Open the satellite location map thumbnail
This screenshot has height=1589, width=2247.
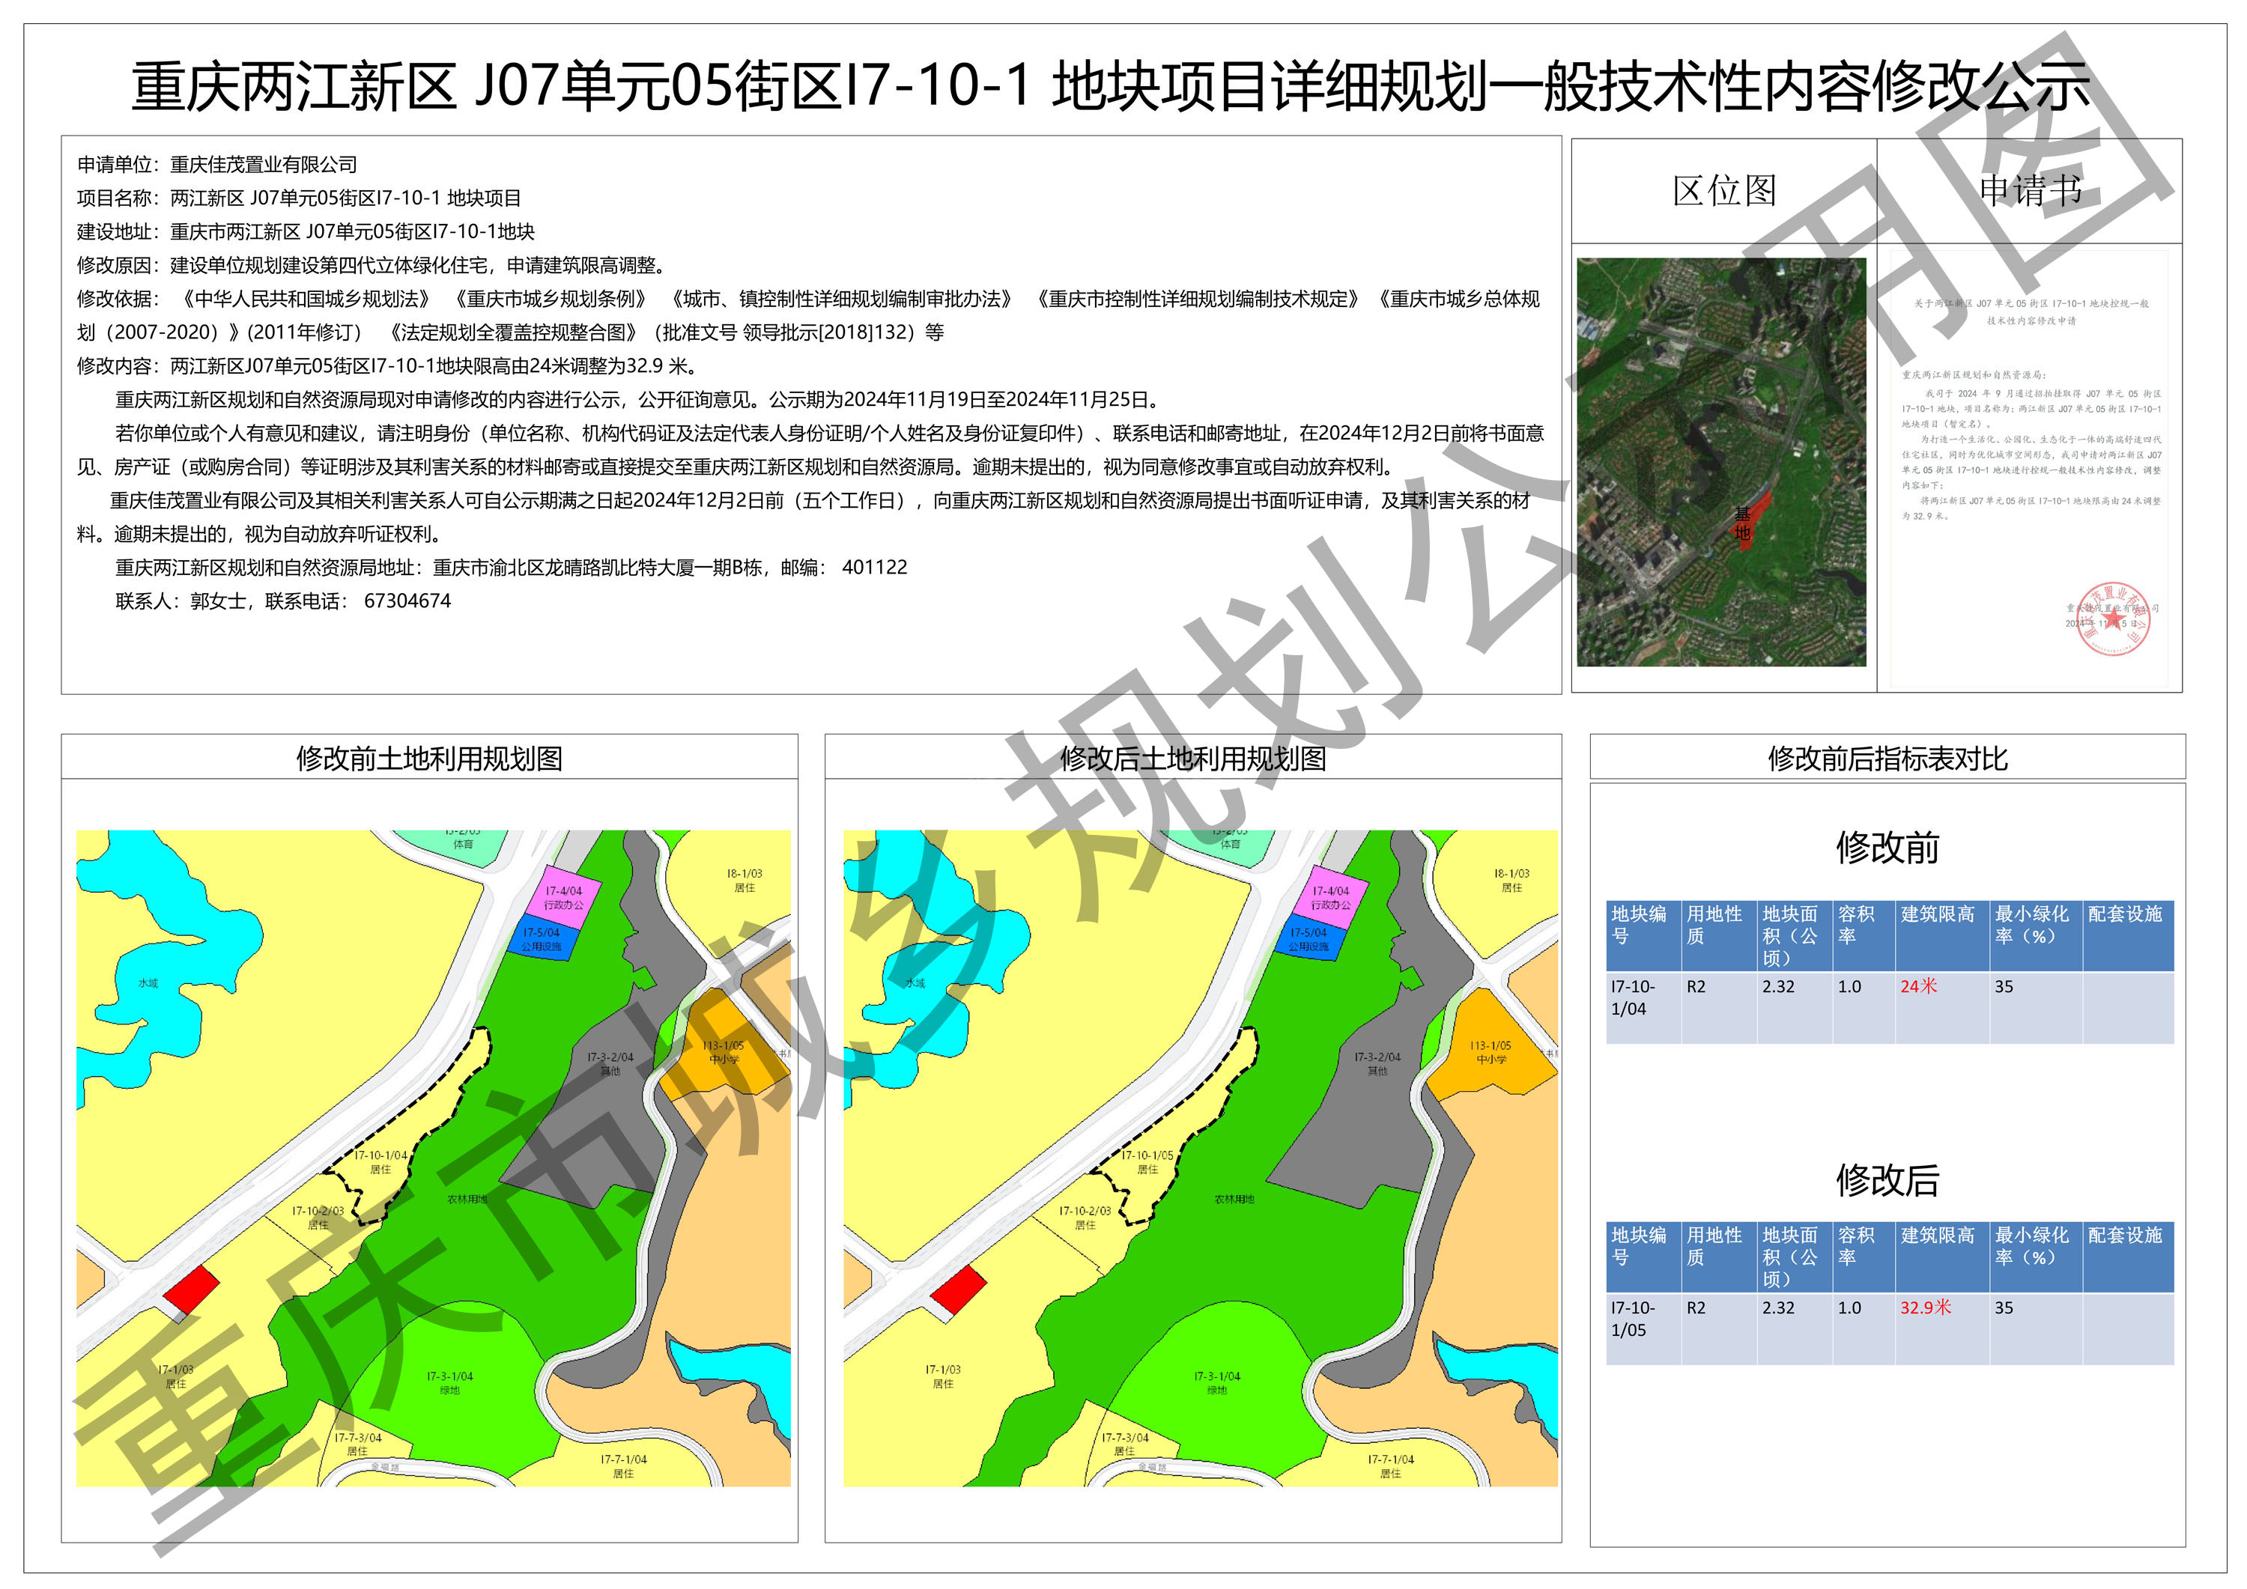pyautogui.click(x=1721, y=463)
